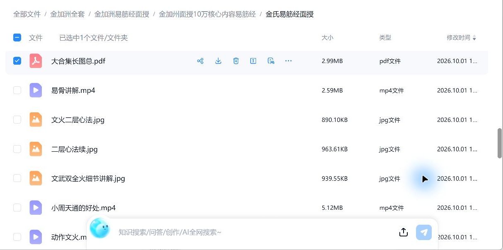
Task: Open the file named 易骨讲解.mp4
Action: pos(73,90)
